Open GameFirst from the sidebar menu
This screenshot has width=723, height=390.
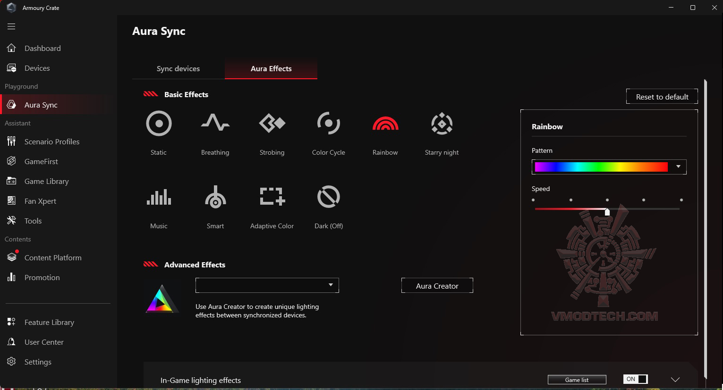click(x=41, y=161)
